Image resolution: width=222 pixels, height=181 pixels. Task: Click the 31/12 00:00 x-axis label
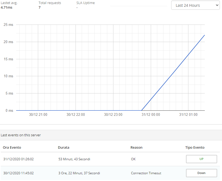click(x=151, y=114)
